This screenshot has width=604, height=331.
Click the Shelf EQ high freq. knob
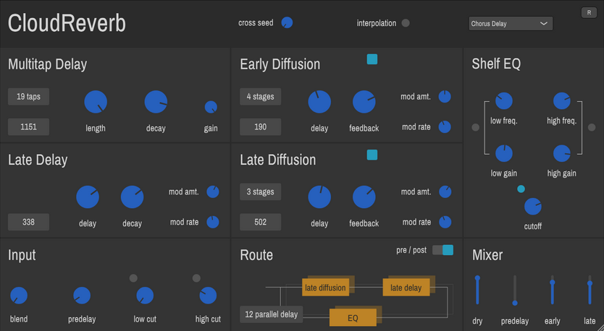tap(561, 100)
